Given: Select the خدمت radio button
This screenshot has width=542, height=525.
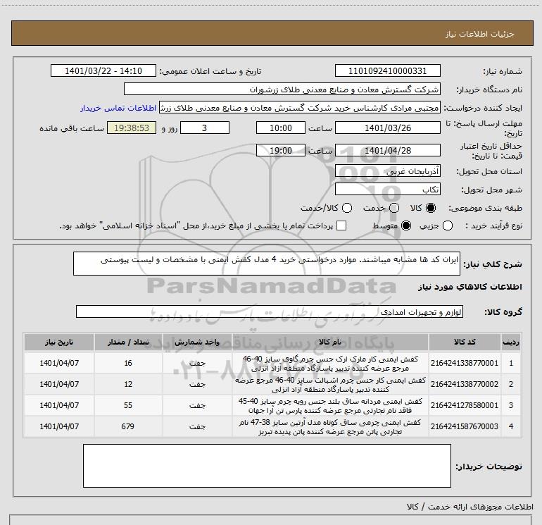Looking at the screenshot, I should tap(394, 208).
